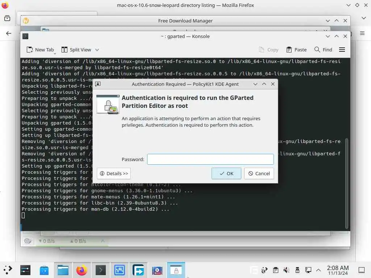Click the lock icon in dialog title bar
Viewport: 371px width, 278px height.
point(98,84)
